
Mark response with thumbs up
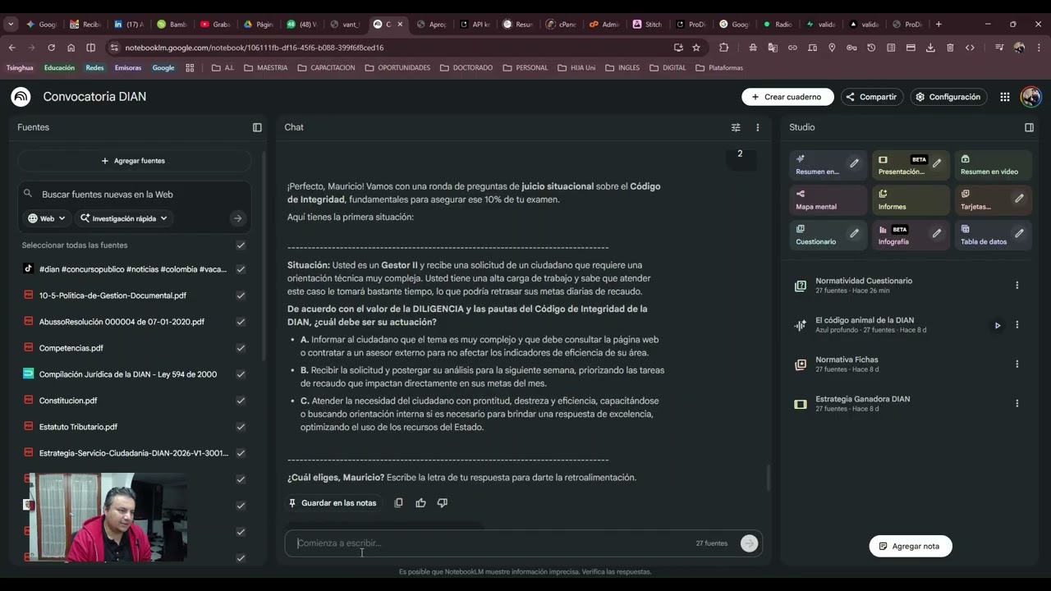420,502
